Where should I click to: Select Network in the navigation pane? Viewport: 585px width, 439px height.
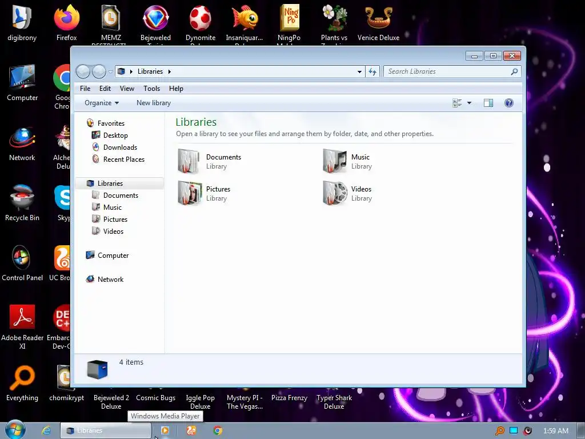pyautogui.click(x=105, y=279)
